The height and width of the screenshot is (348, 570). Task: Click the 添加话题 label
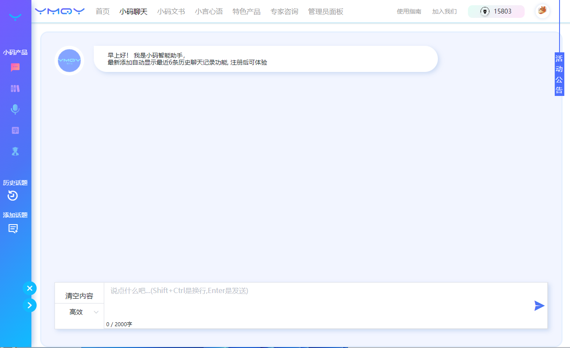15,215
